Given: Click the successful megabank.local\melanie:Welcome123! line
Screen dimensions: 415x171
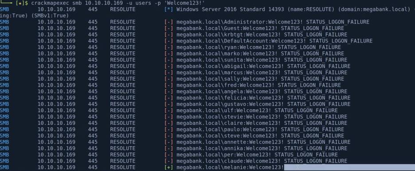Looking at the screenshot, I should tap(230, 167).
